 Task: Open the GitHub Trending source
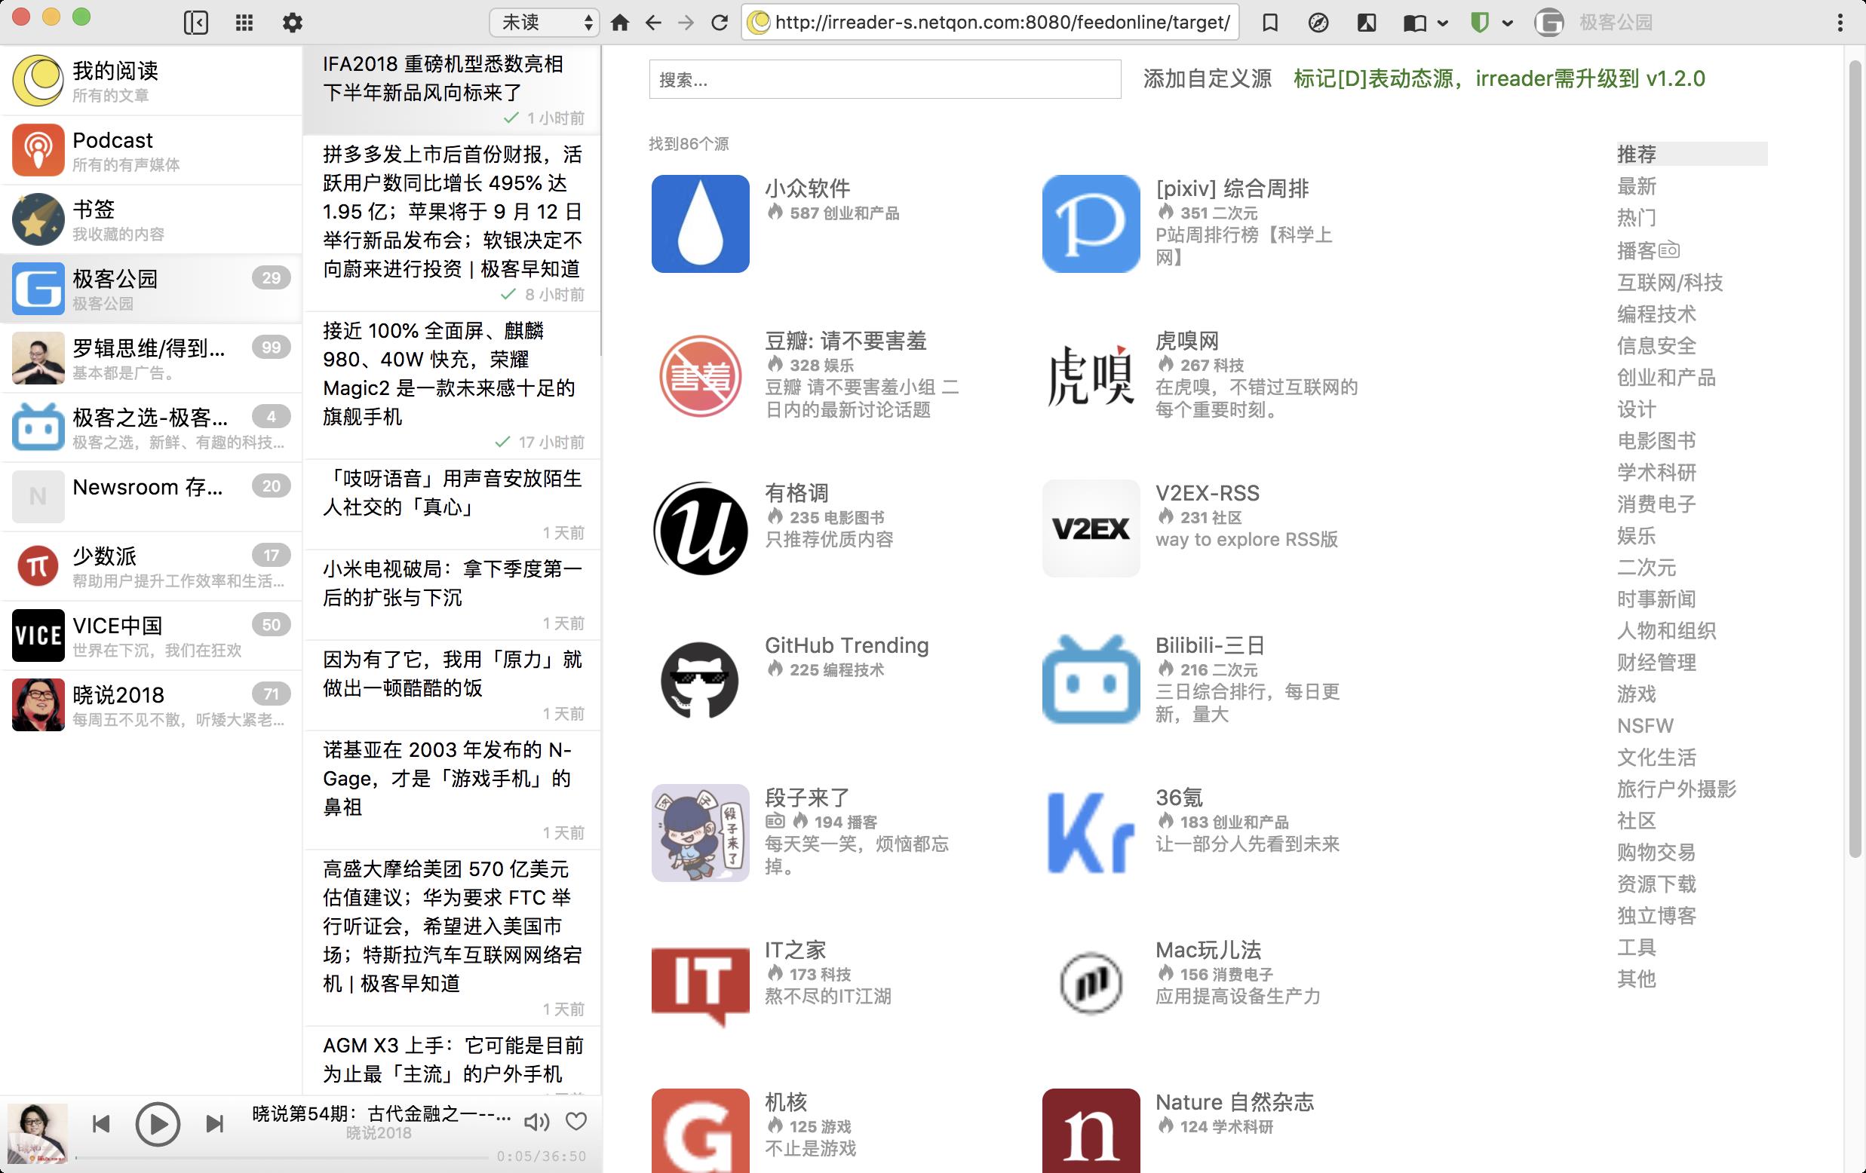(846, 645)
